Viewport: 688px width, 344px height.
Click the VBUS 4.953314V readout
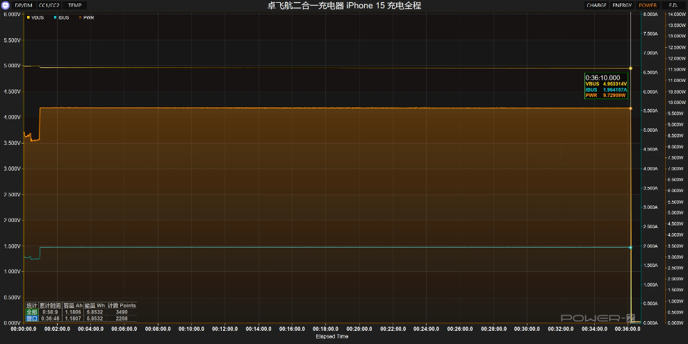point(606,84)
